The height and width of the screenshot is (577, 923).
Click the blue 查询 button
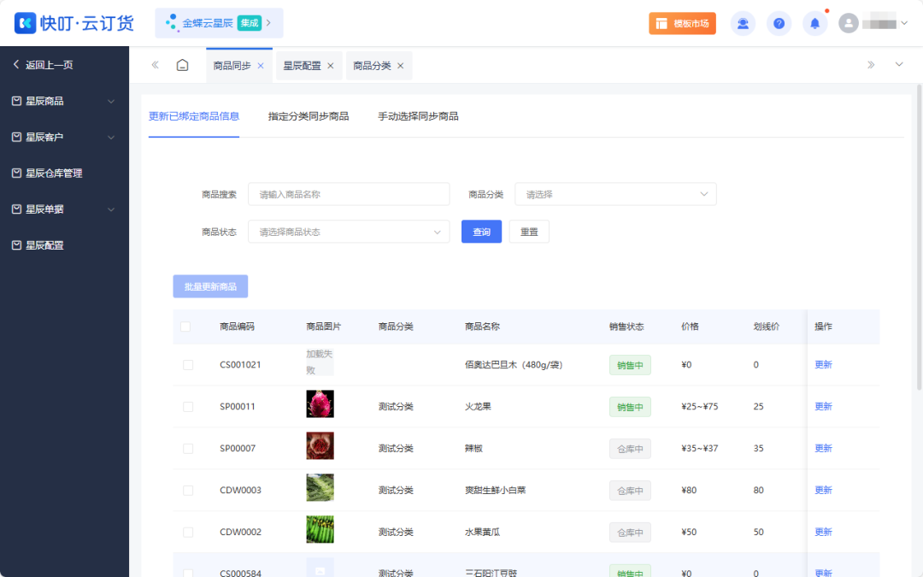tap(481, 232)
